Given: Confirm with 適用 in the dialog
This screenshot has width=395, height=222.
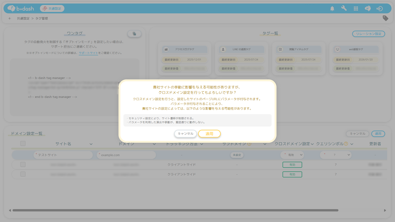Looking at the screenshot, I should point(209,134).
